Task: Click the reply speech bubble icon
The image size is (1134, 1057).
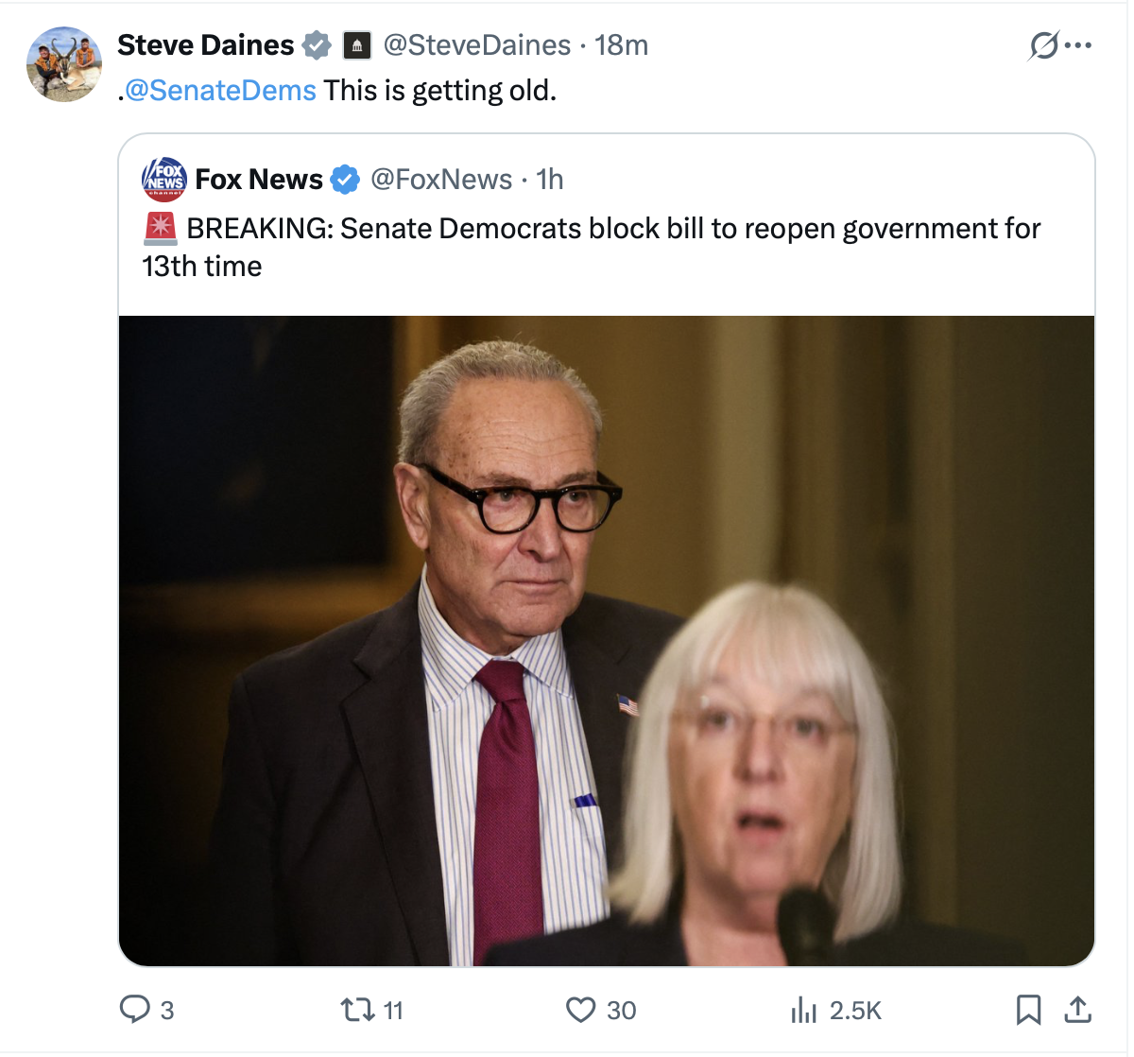Action: (x=135, y=1010)
